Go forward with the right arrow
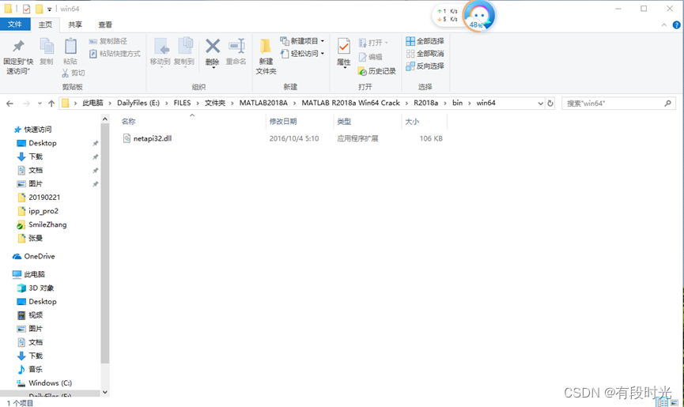The height and width of the screenshot is (407, 684). (x=26, y=104)
